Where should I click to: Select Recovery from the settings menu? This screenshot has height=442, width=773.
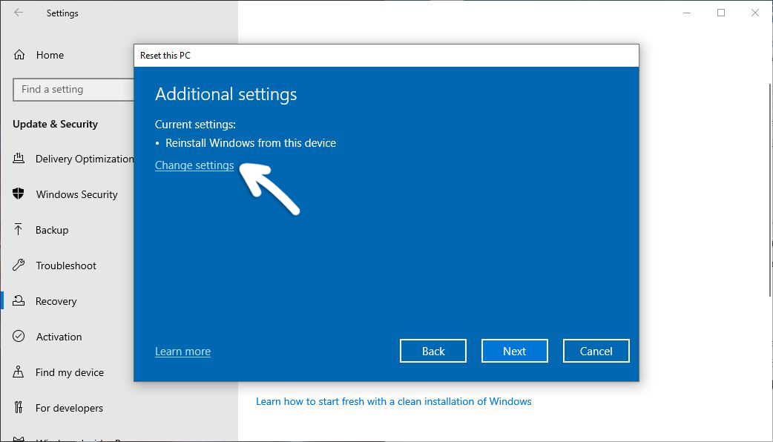pyautogui.click(x=56, y=301)
